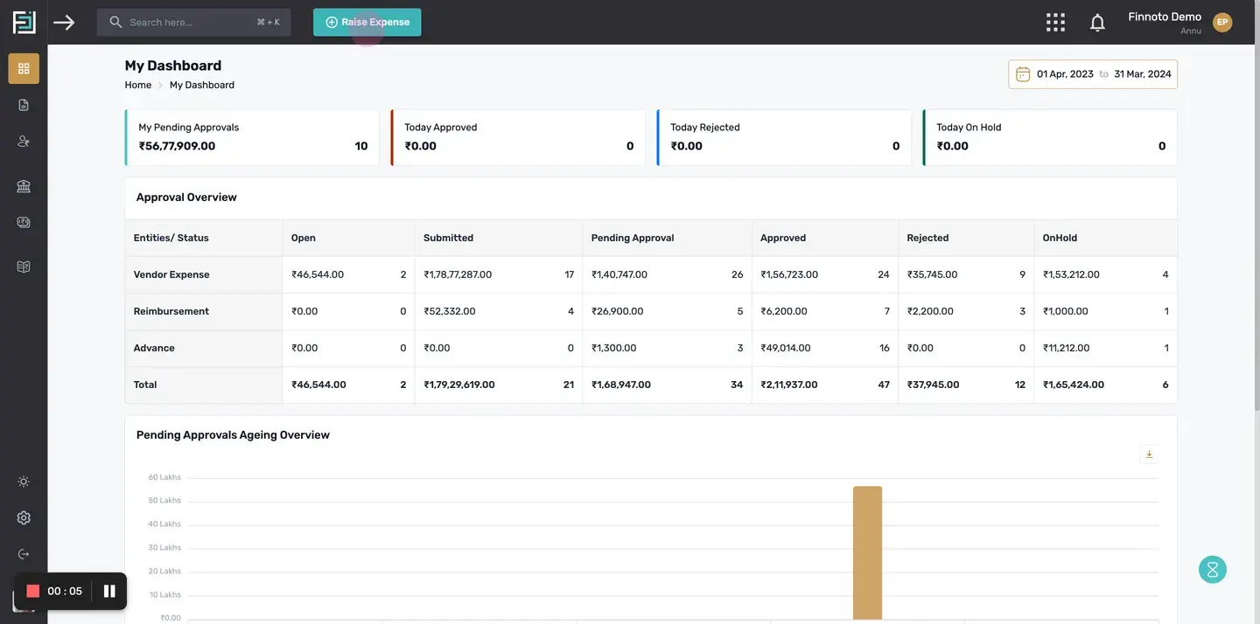Go to Home breadcrumb link
This screenshot has height=624, width=1260.
click(138, 85)
